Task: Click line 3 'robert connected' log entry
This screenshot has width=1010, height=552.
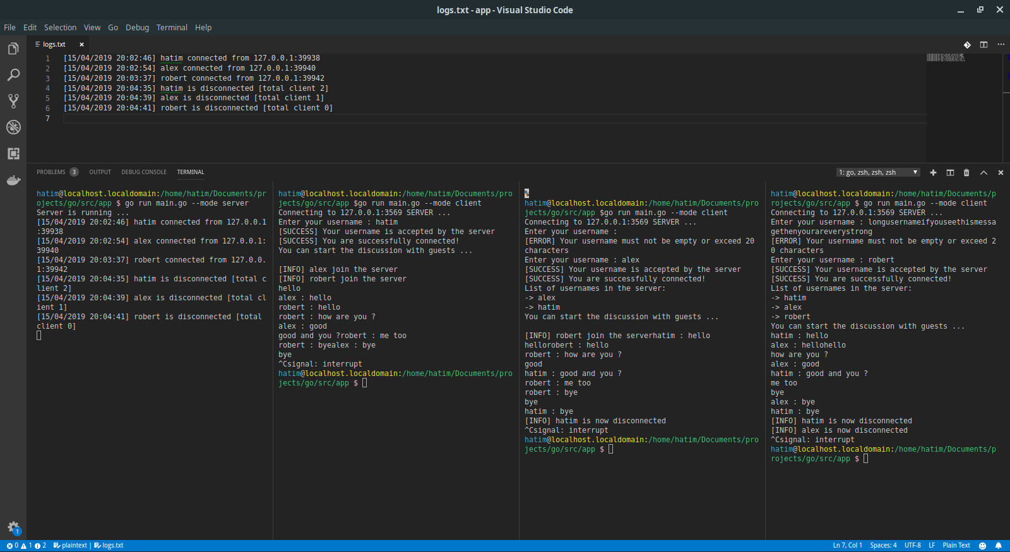Action: [x=194, y=78]
